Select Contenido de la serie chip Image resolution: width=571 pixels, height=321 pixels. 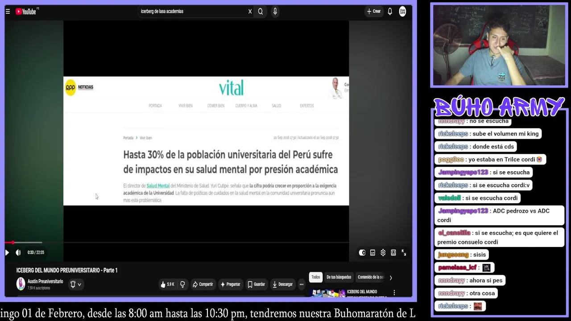[x=370, y=277]
